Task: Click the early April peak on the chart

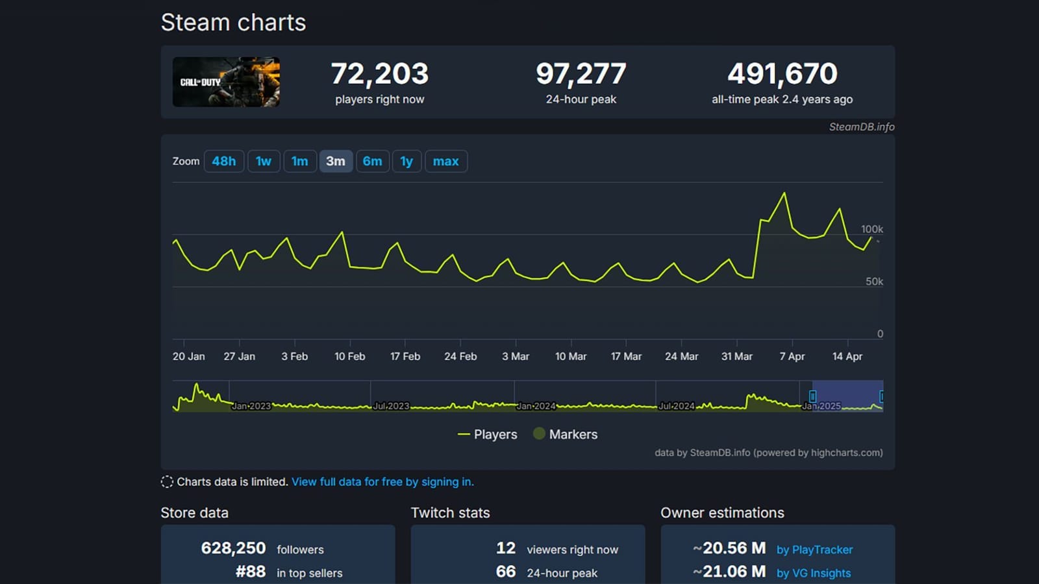Action: tap(784, 193)
